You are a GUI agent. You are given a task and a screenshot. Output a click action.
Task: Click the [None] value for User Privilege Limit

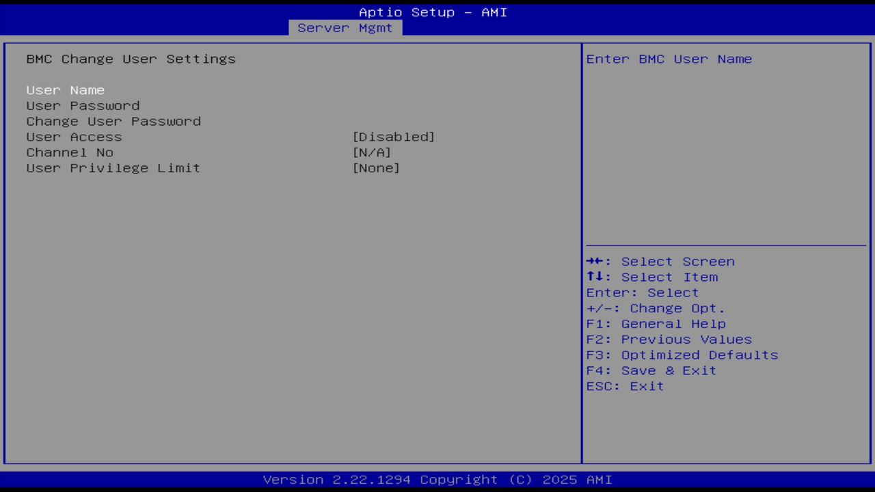[x=376, y=168]
